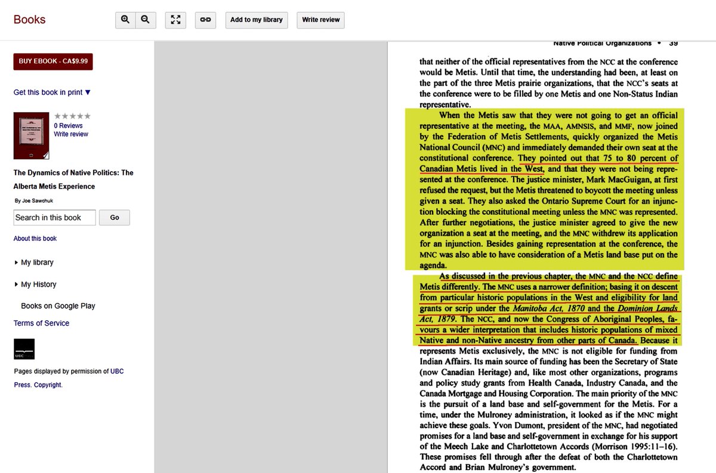
Task: Focus the Search in this book field
Action: 54,218
